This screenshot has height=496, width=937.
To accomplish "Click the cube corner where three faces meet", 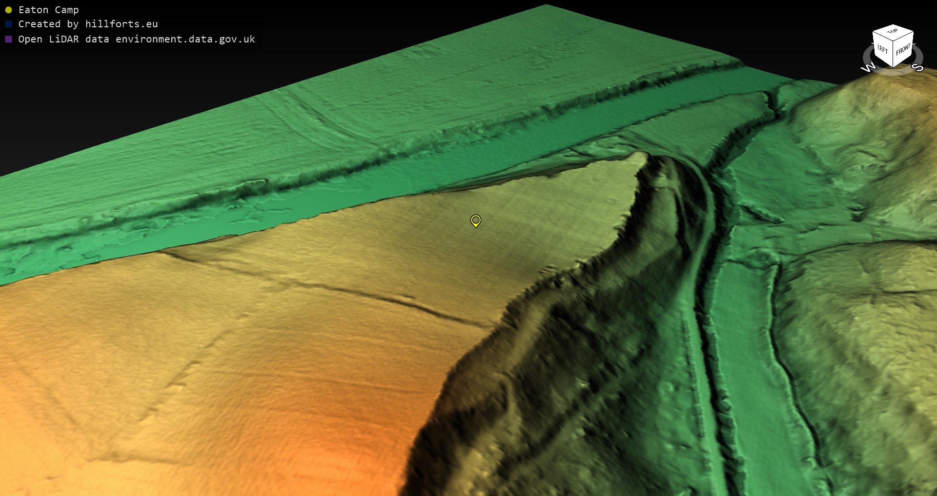I will tap(893, 41).
